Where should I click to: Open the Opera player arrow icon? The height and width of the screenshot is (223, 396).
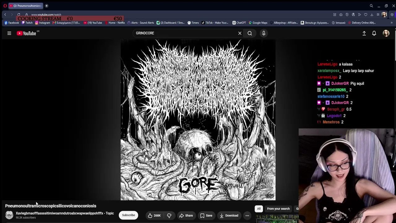359,15
